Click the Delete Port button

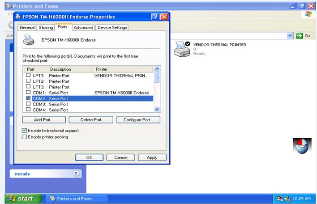click(91, 120)
